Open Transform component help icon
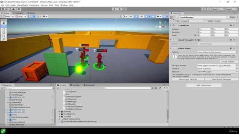 click(x=231, y=25)
